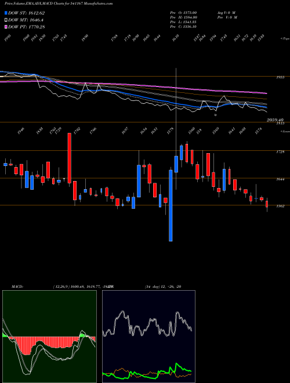Click the 1995 label on the top row
Image resolution: width=290 pixels, height=383 pixels.
click(8, 38)
